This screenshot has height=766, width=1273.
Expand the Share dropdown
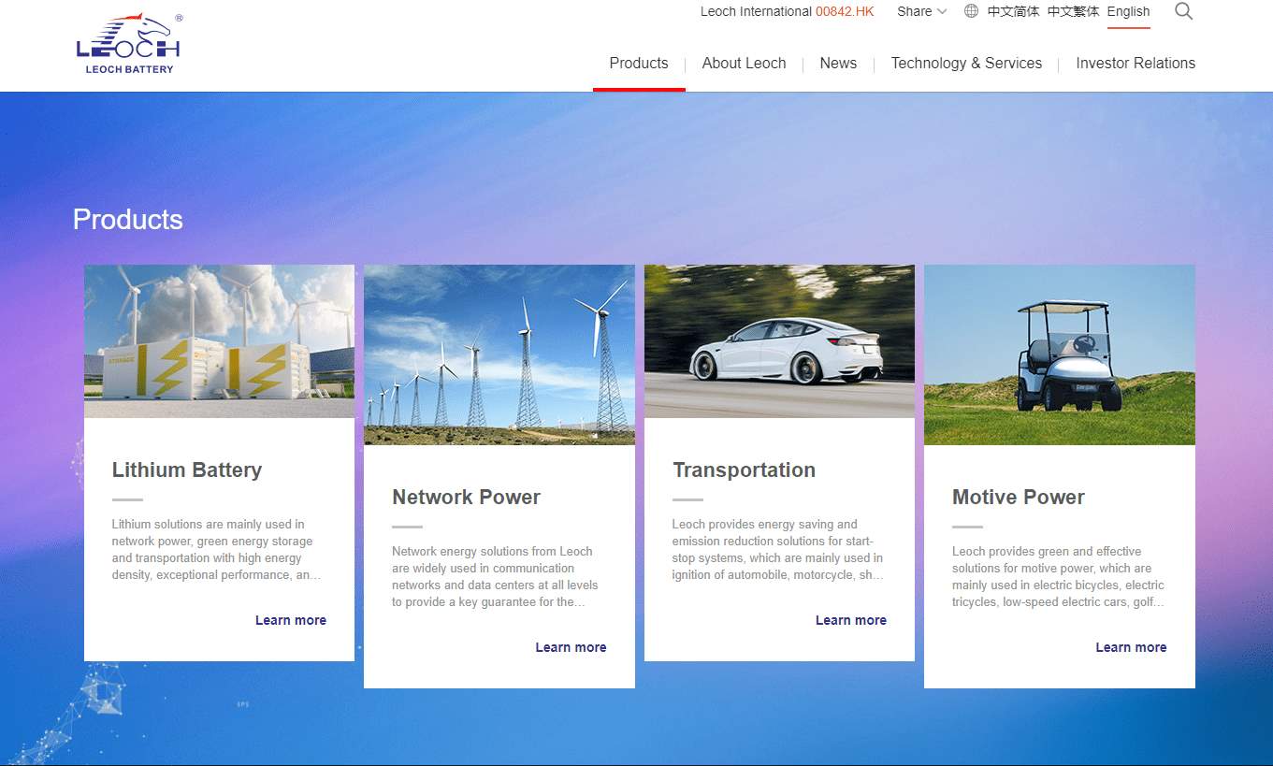point(921,11)
